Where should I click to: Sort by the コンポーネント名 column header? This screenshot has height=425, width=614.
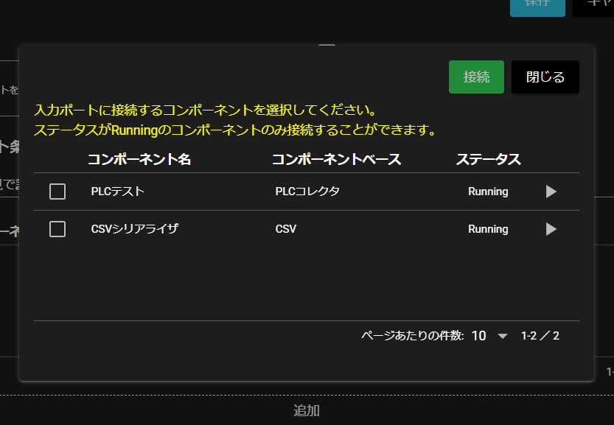140,159
